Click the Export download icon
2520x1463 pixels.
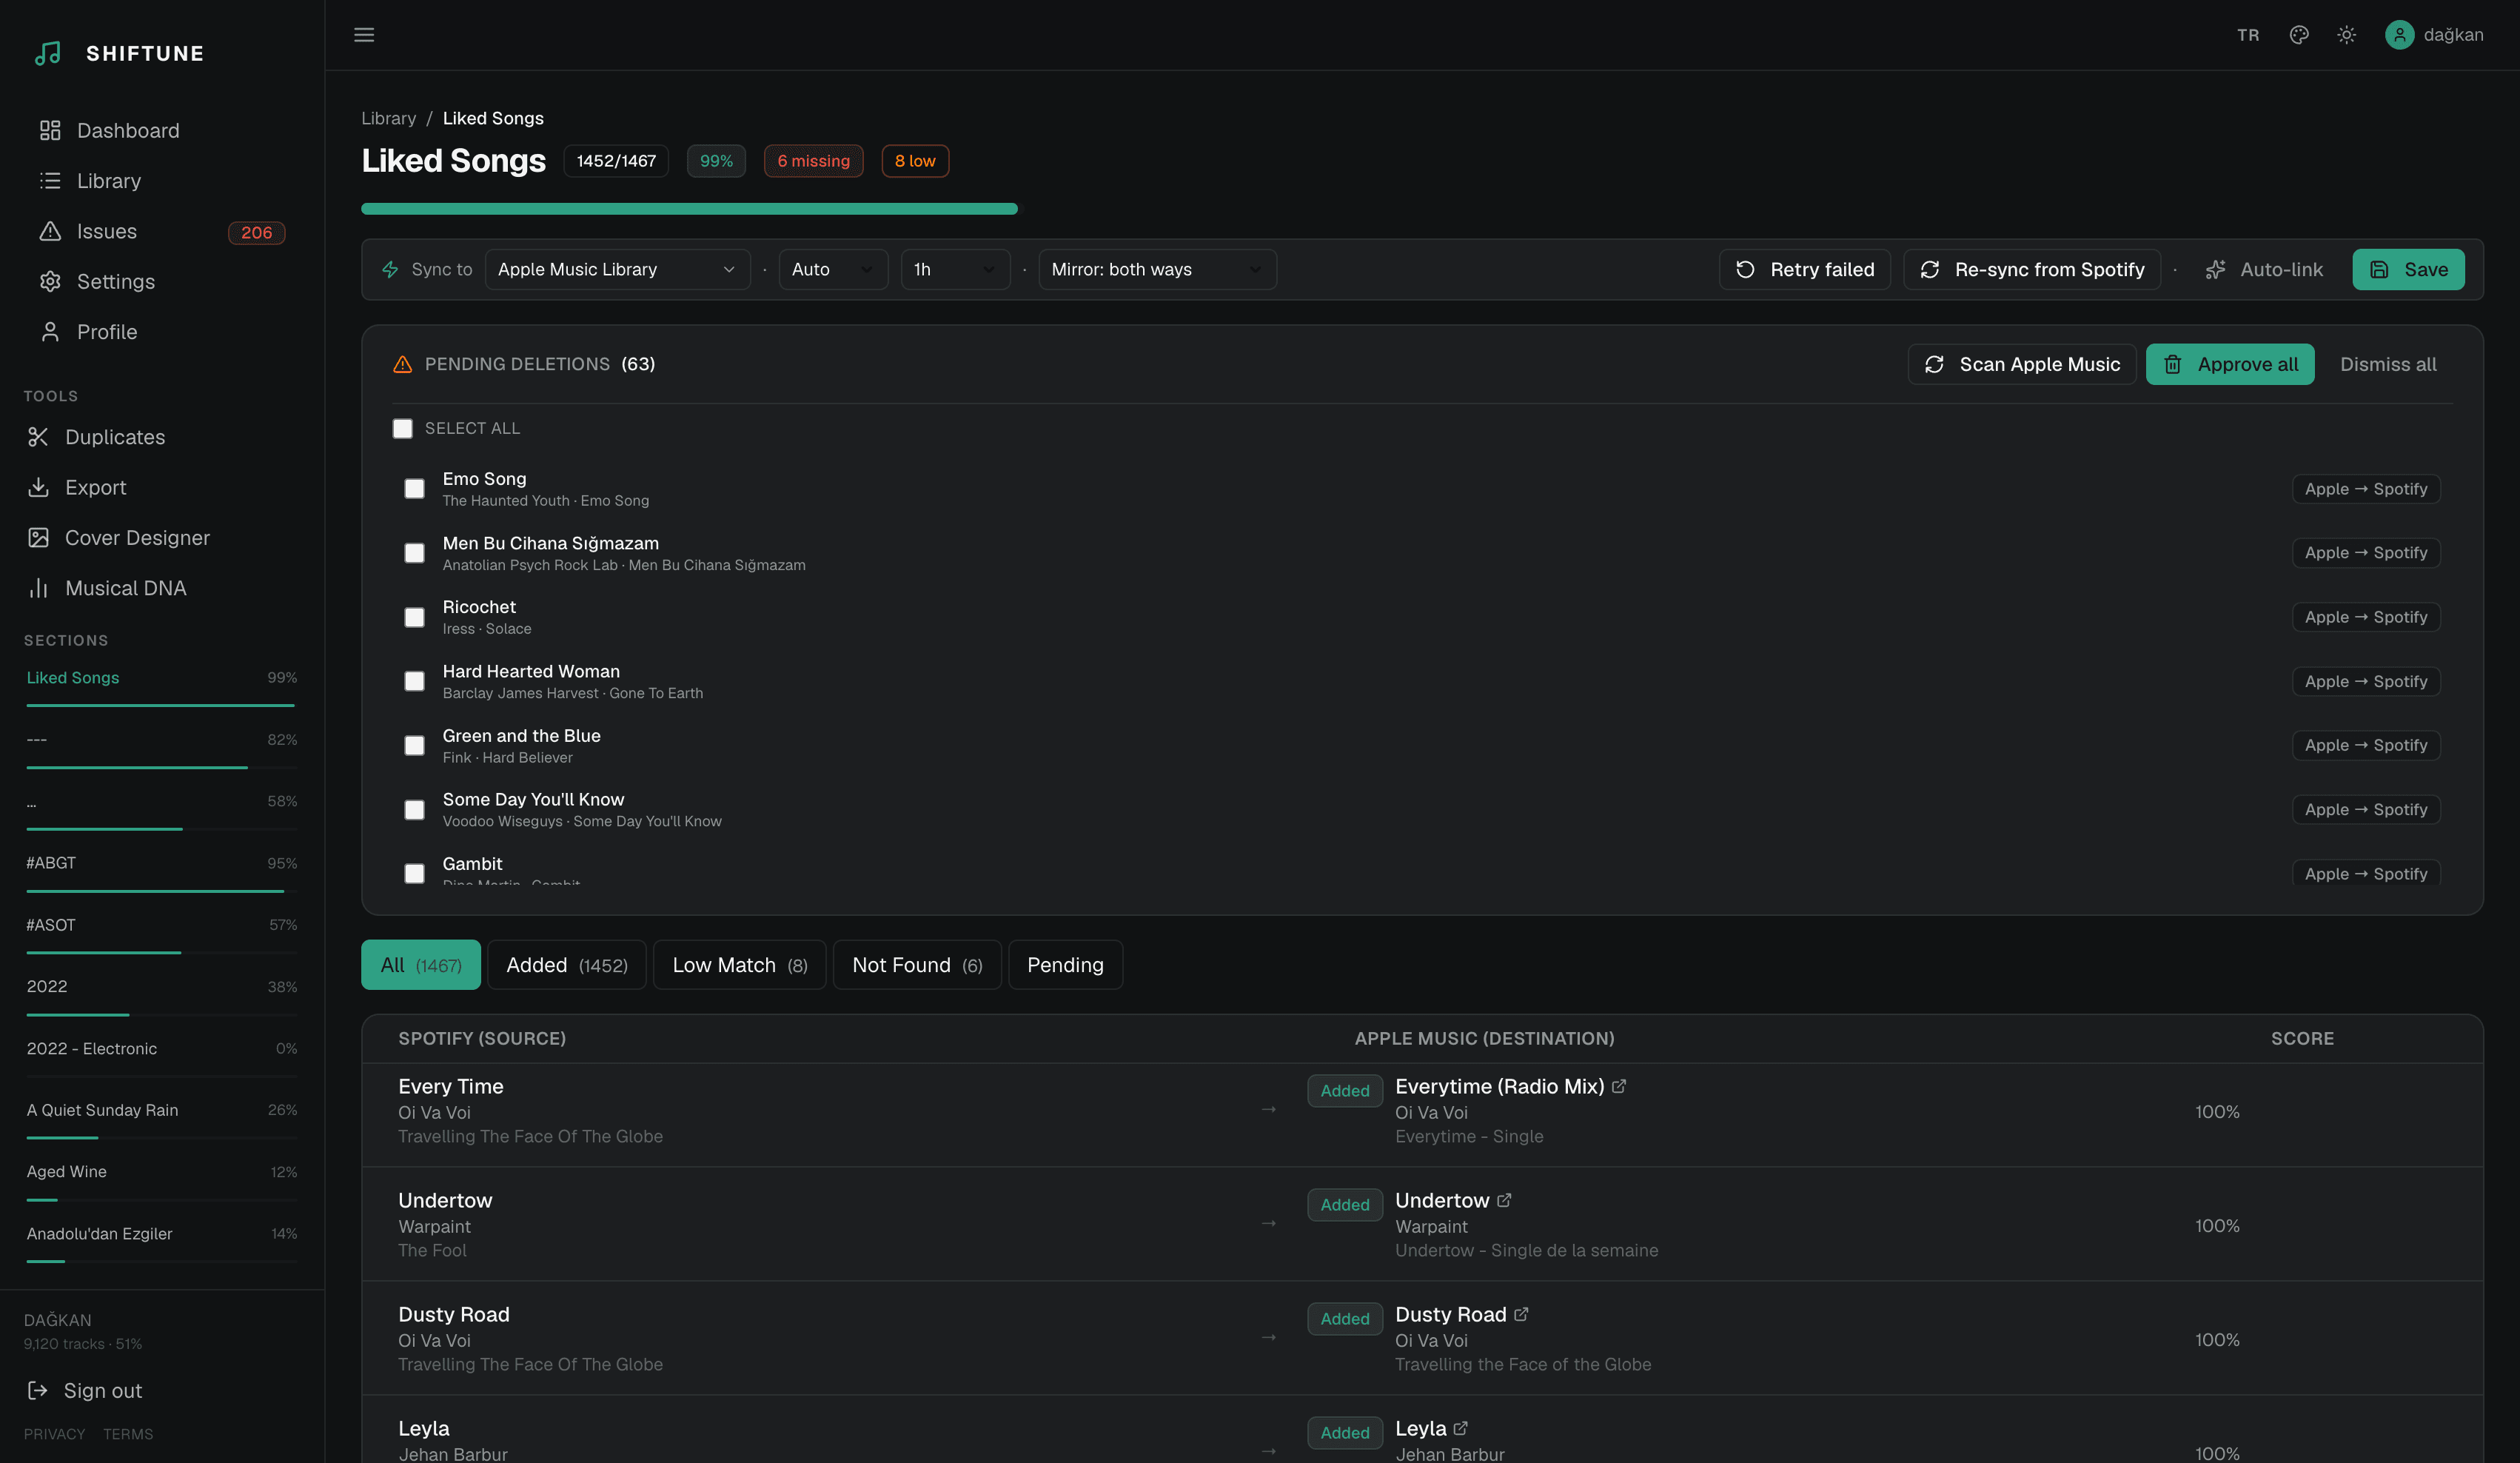click(x=38, y=487)
